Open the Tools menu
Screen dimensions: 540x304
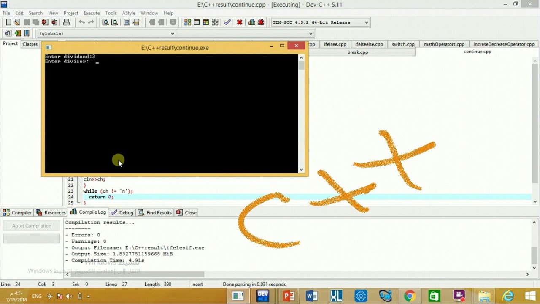coord(111,13)
